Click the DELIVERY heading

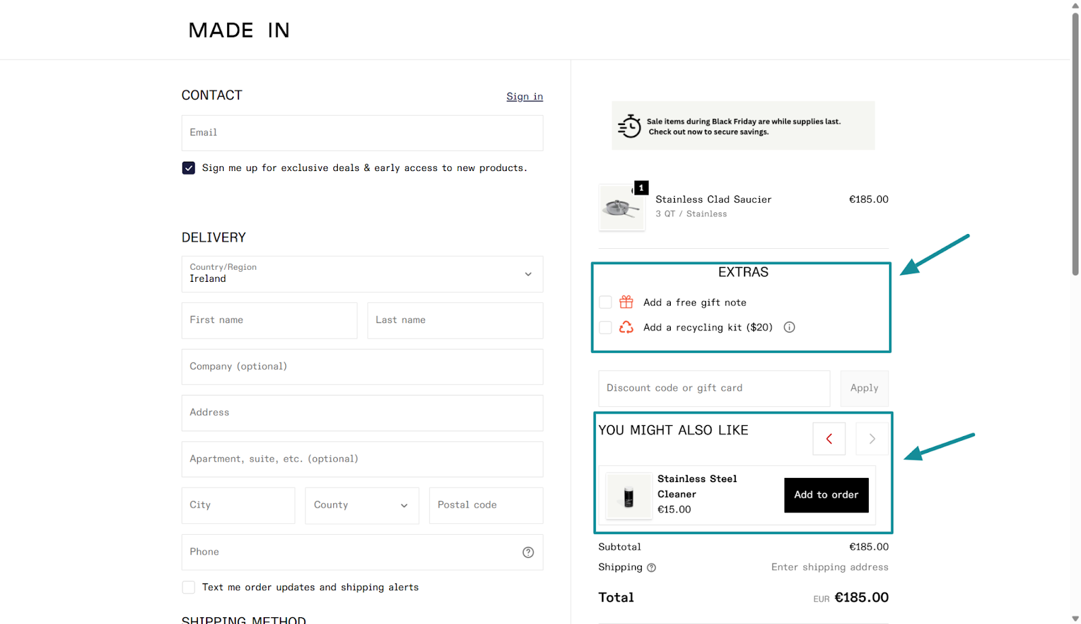click(213, 238)
